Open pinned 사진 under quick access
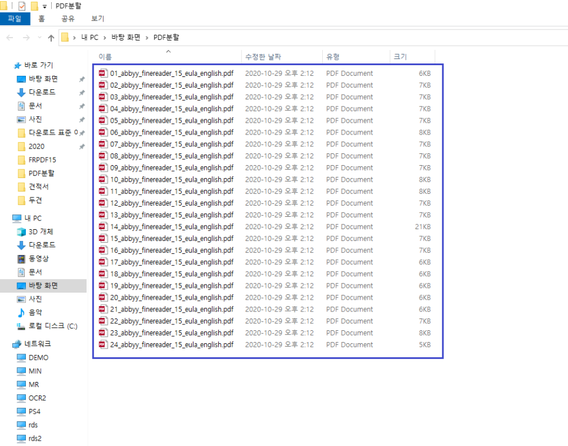This screenshot has height=446, width=568. [35, 119]
